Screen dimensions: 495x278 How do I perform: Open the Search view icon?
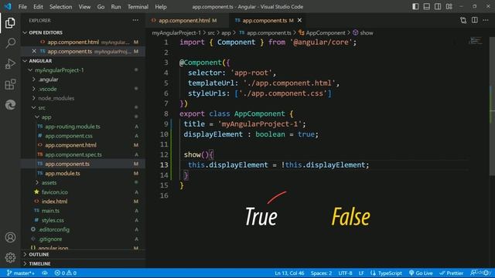(x=10, y=43)
